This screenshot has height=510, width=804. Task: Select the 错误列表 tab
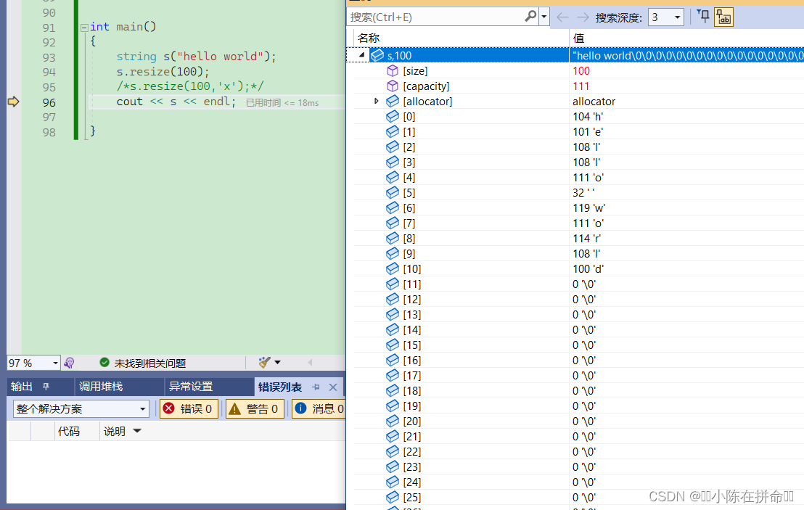point(280,387)
